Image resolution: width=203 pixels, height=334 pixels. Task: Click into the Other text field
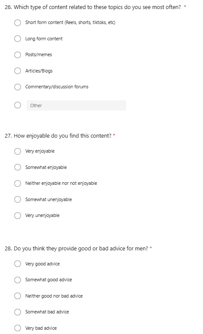pos(76,105)
